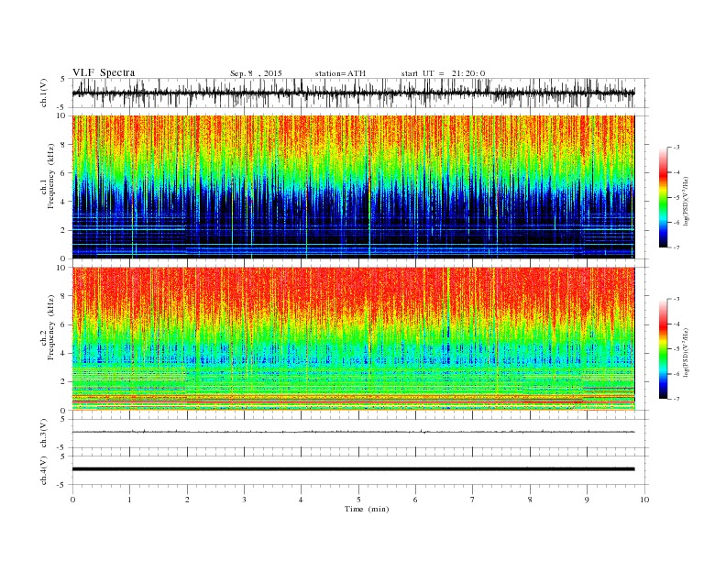Click the "2" tick on the time axis
This screenshot has width=726, height=561.
(x=187, y=500)
